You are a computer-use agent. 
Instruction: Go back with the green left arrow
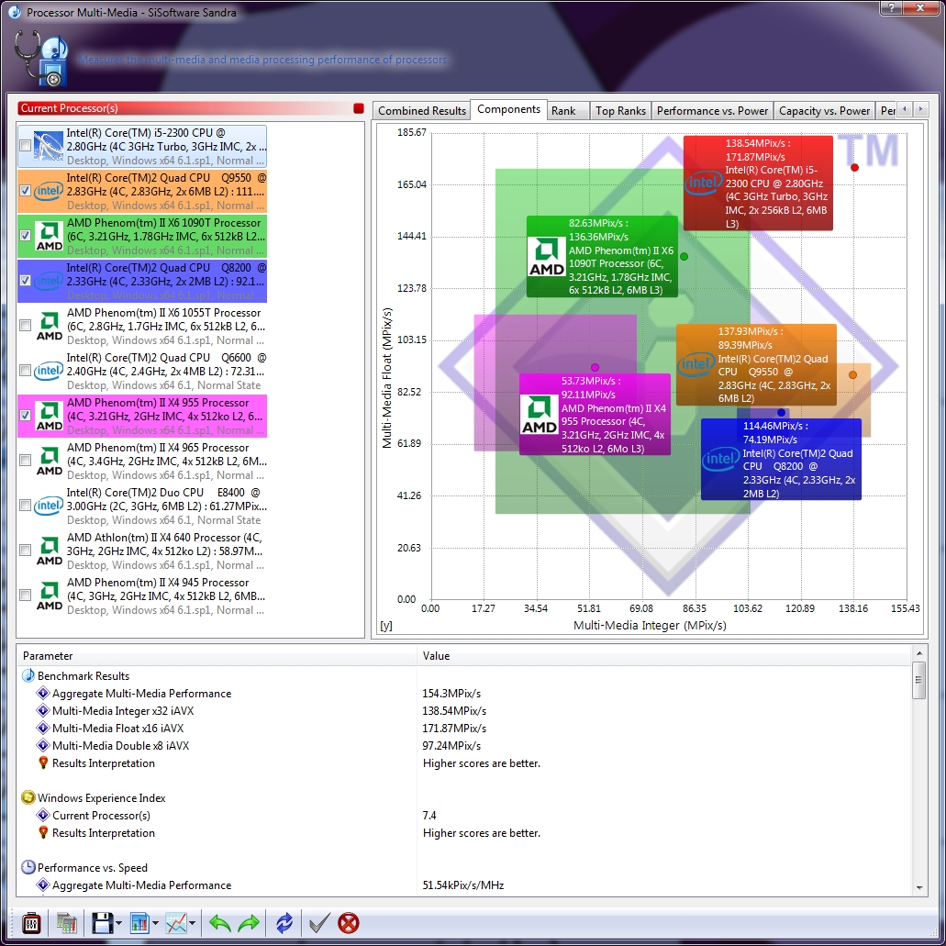[x=219, y=923]
